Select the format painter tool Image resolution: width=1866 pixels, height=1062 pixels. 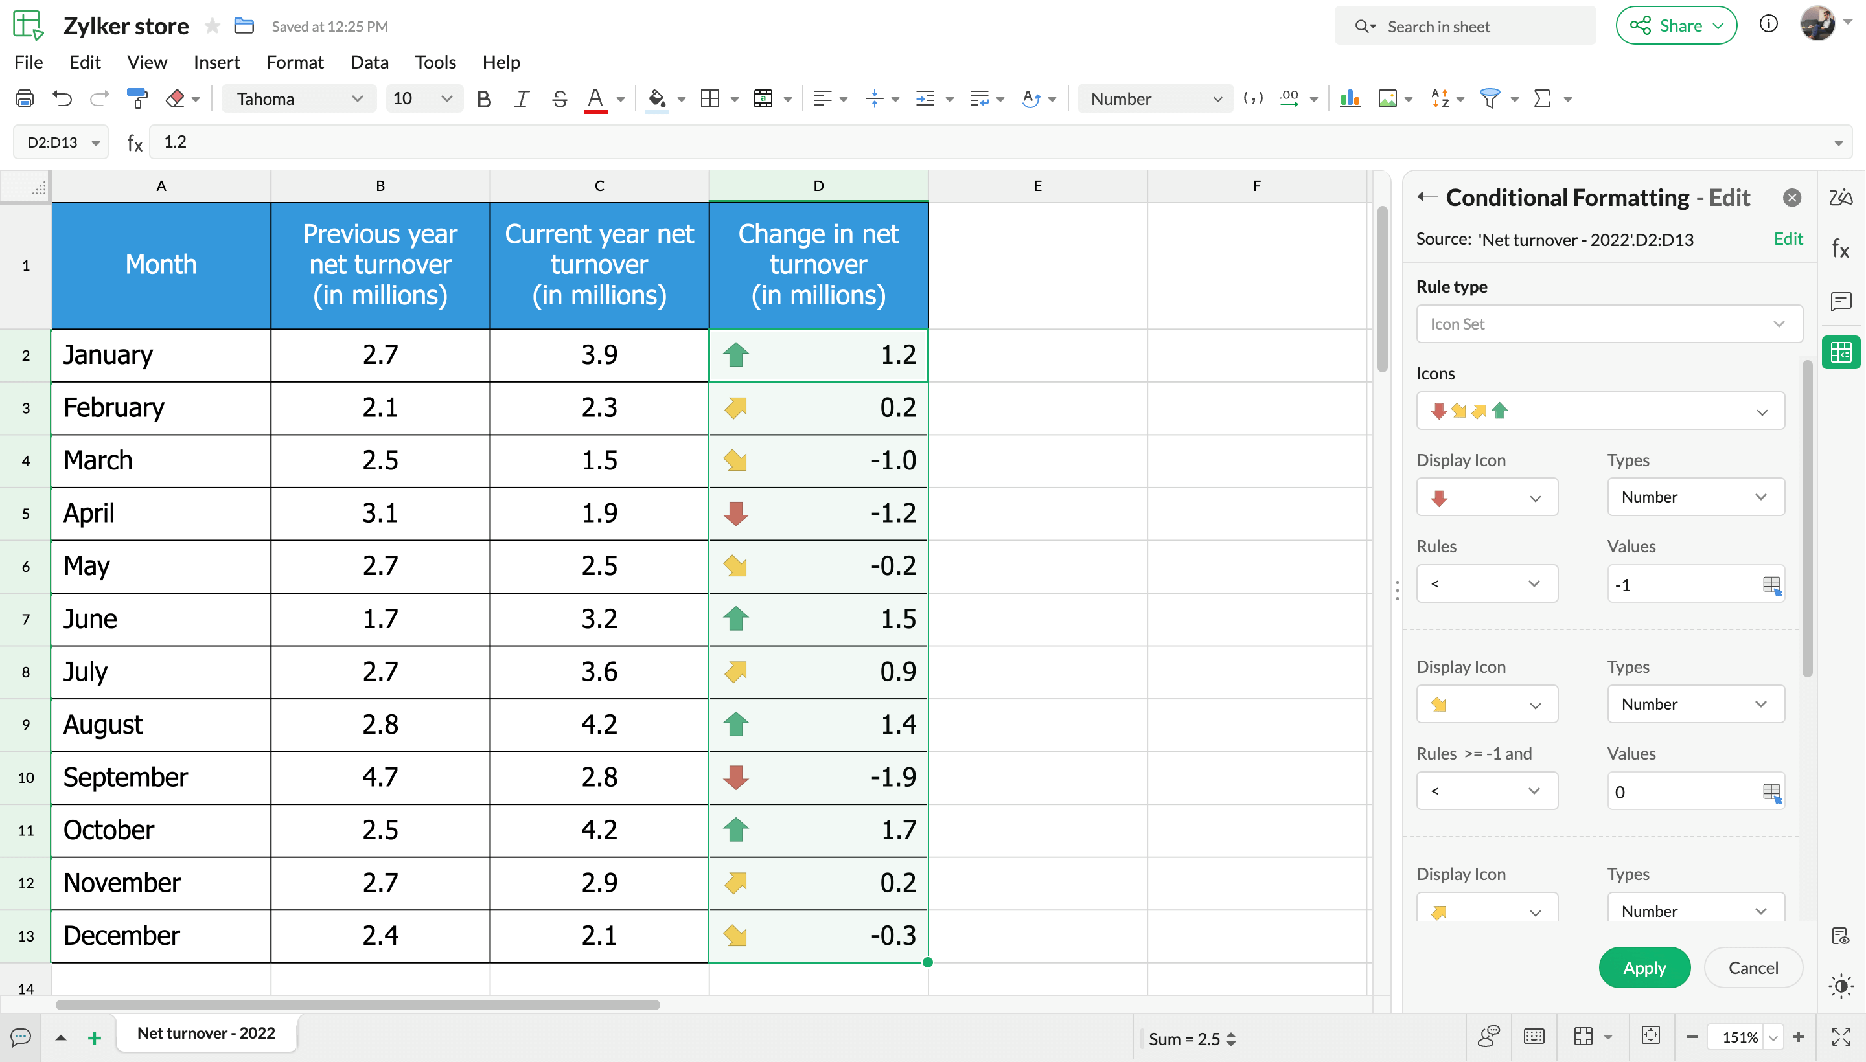[x=137, y=98]
